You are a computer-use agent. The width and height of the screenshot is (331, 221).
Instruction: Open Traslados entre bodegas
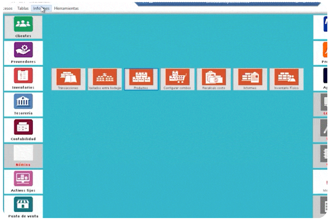(105, 79)
